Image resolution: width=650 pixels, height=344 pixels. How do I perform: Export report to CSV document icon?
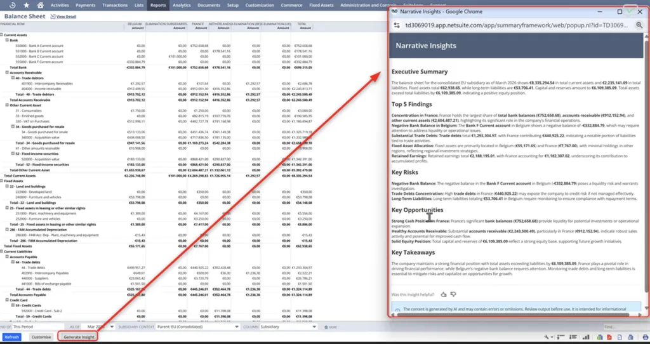620,338
